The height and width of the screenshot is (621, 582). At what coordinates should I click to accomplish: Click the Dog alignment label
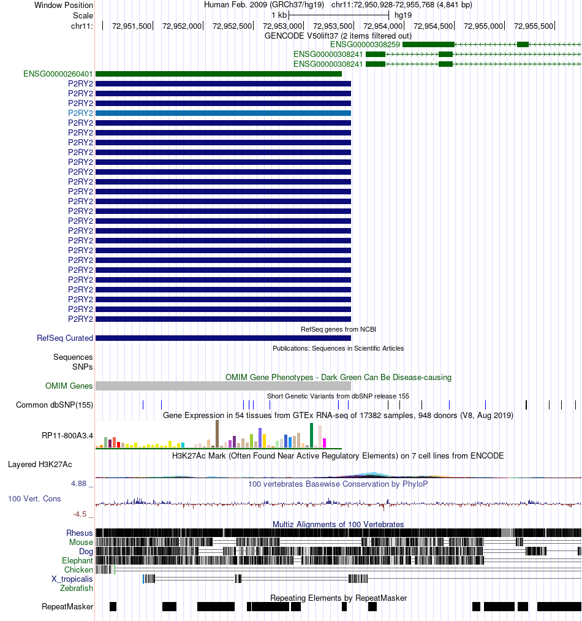pyautogui.click(x=86, y=551)
